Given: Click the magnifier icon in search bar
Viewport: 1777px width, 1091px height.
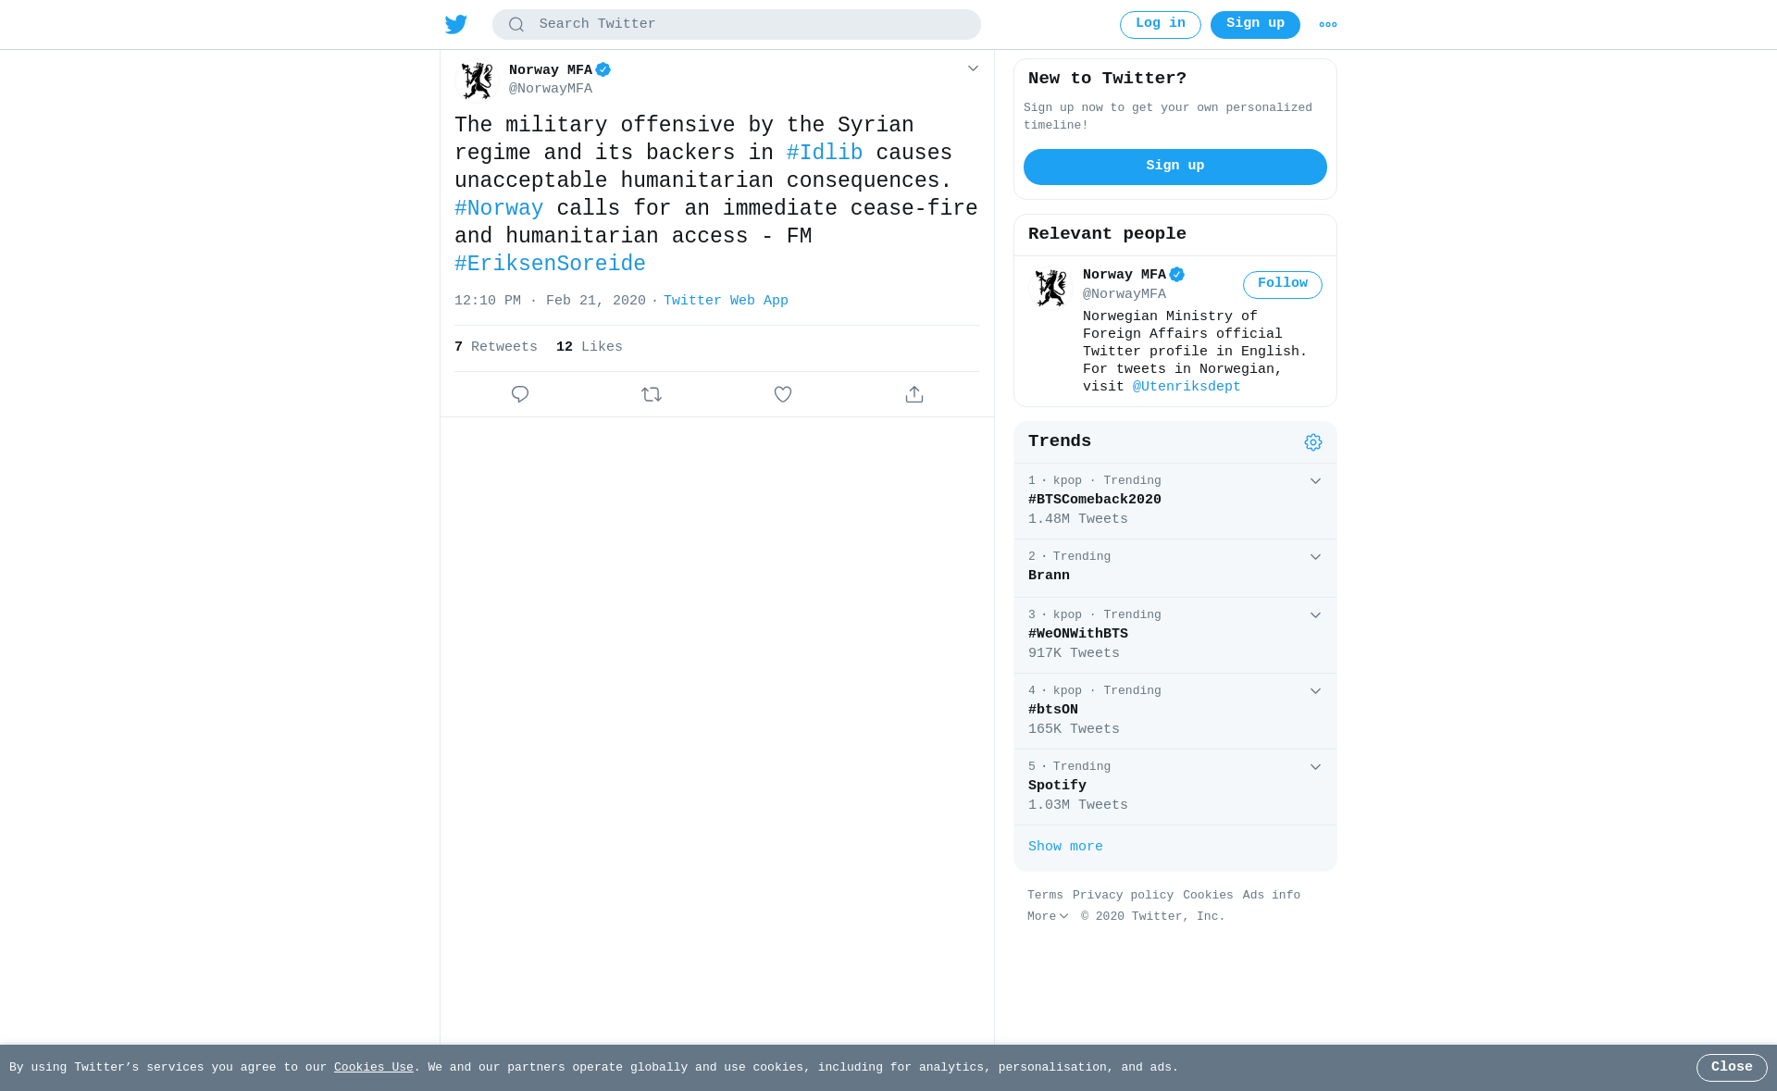Looking at the screenshot, I should (x=516, y=25).
